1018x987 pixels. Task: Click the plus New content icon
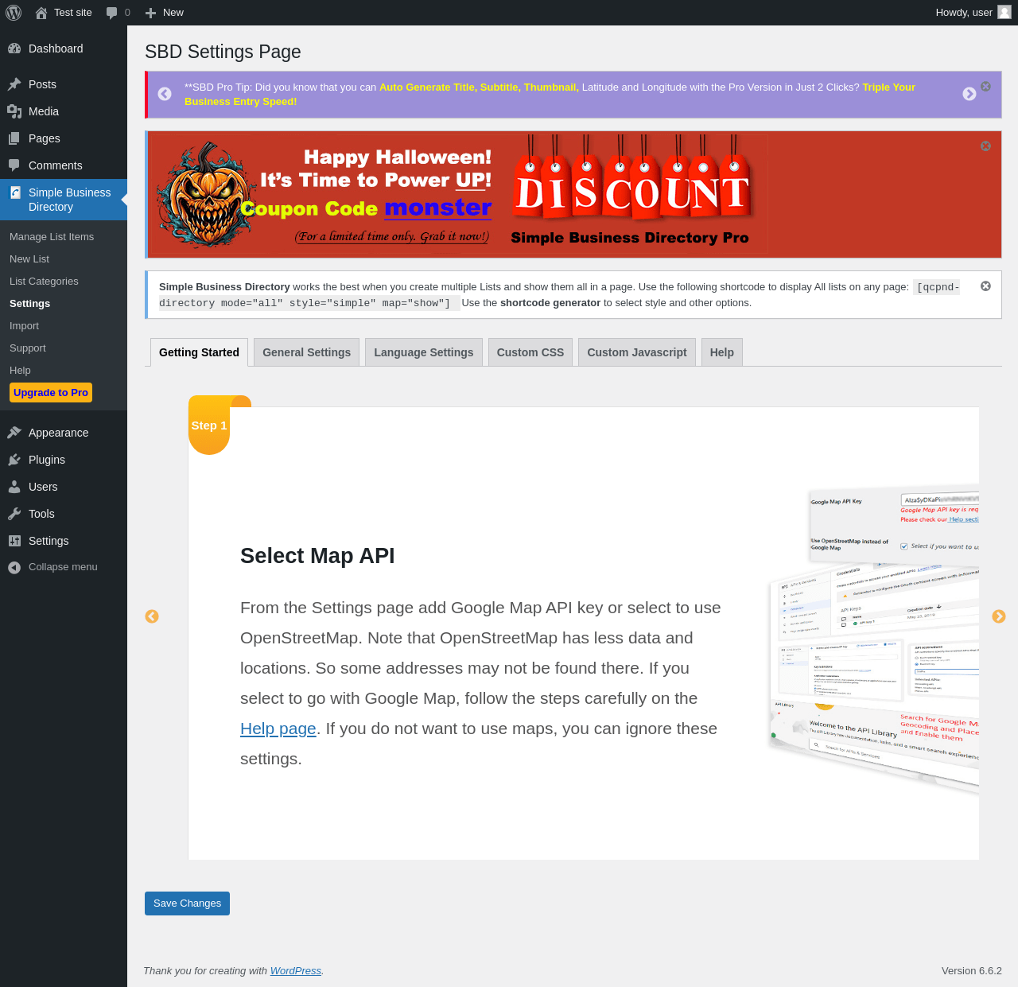point(150,13)
